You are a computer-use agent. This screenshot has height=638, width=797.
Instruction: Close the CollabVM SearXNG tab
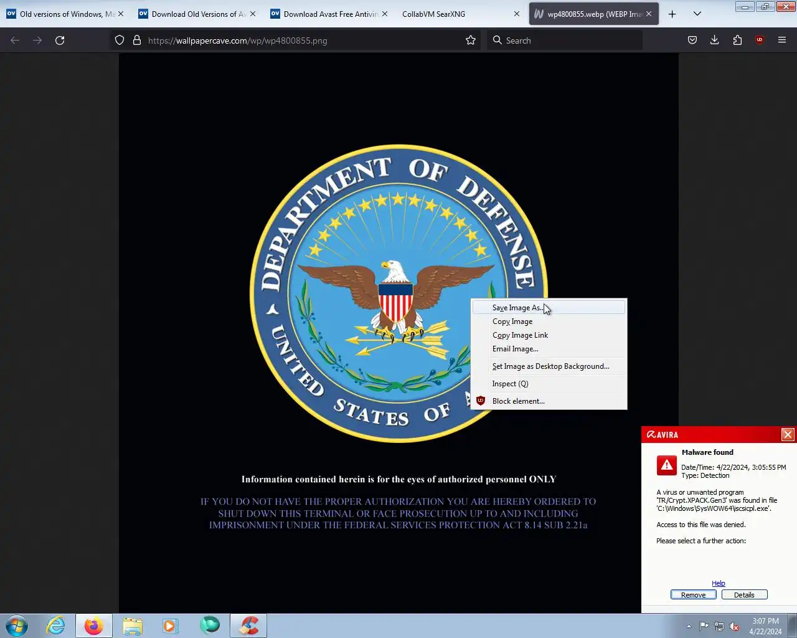517,14
